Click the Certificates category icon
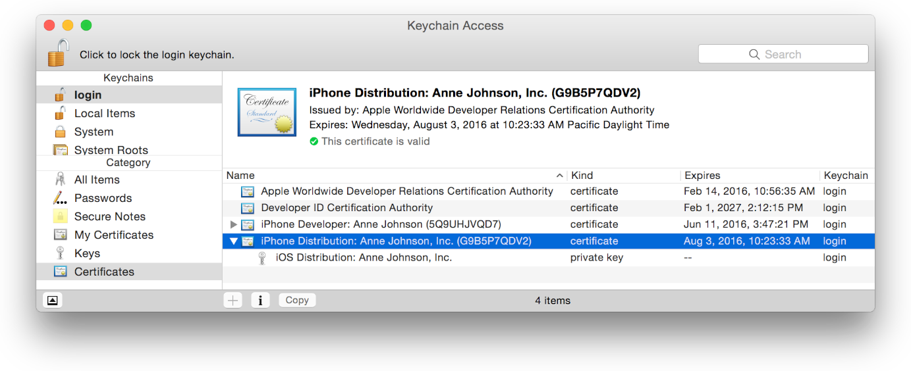 pos(60,272)
